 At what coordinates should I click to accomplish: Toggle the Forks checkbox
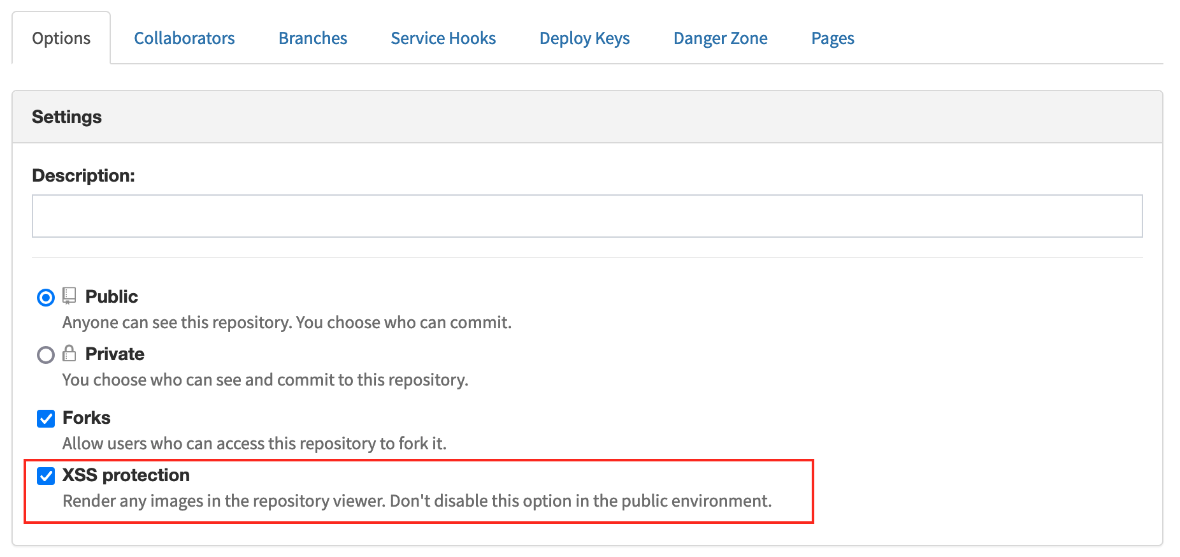[46, 419]
